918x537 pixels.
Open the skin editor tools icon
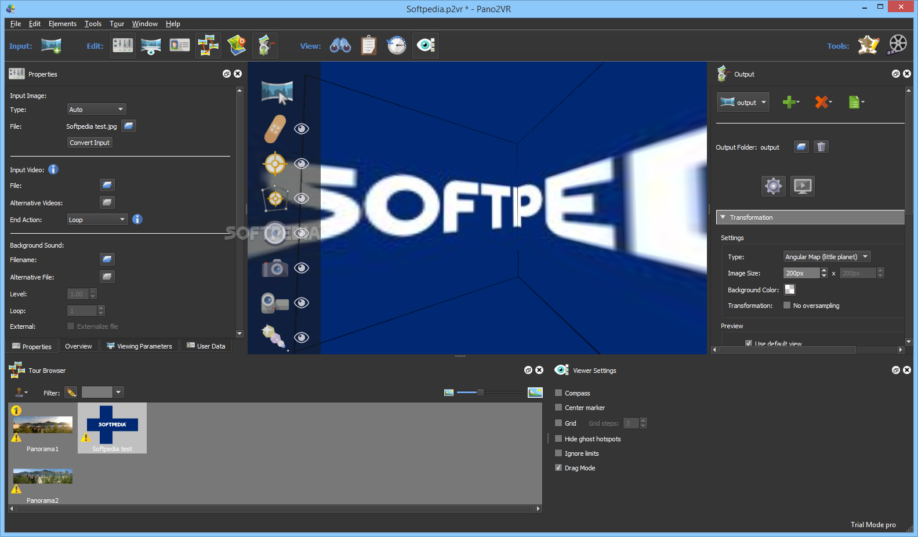869,45
